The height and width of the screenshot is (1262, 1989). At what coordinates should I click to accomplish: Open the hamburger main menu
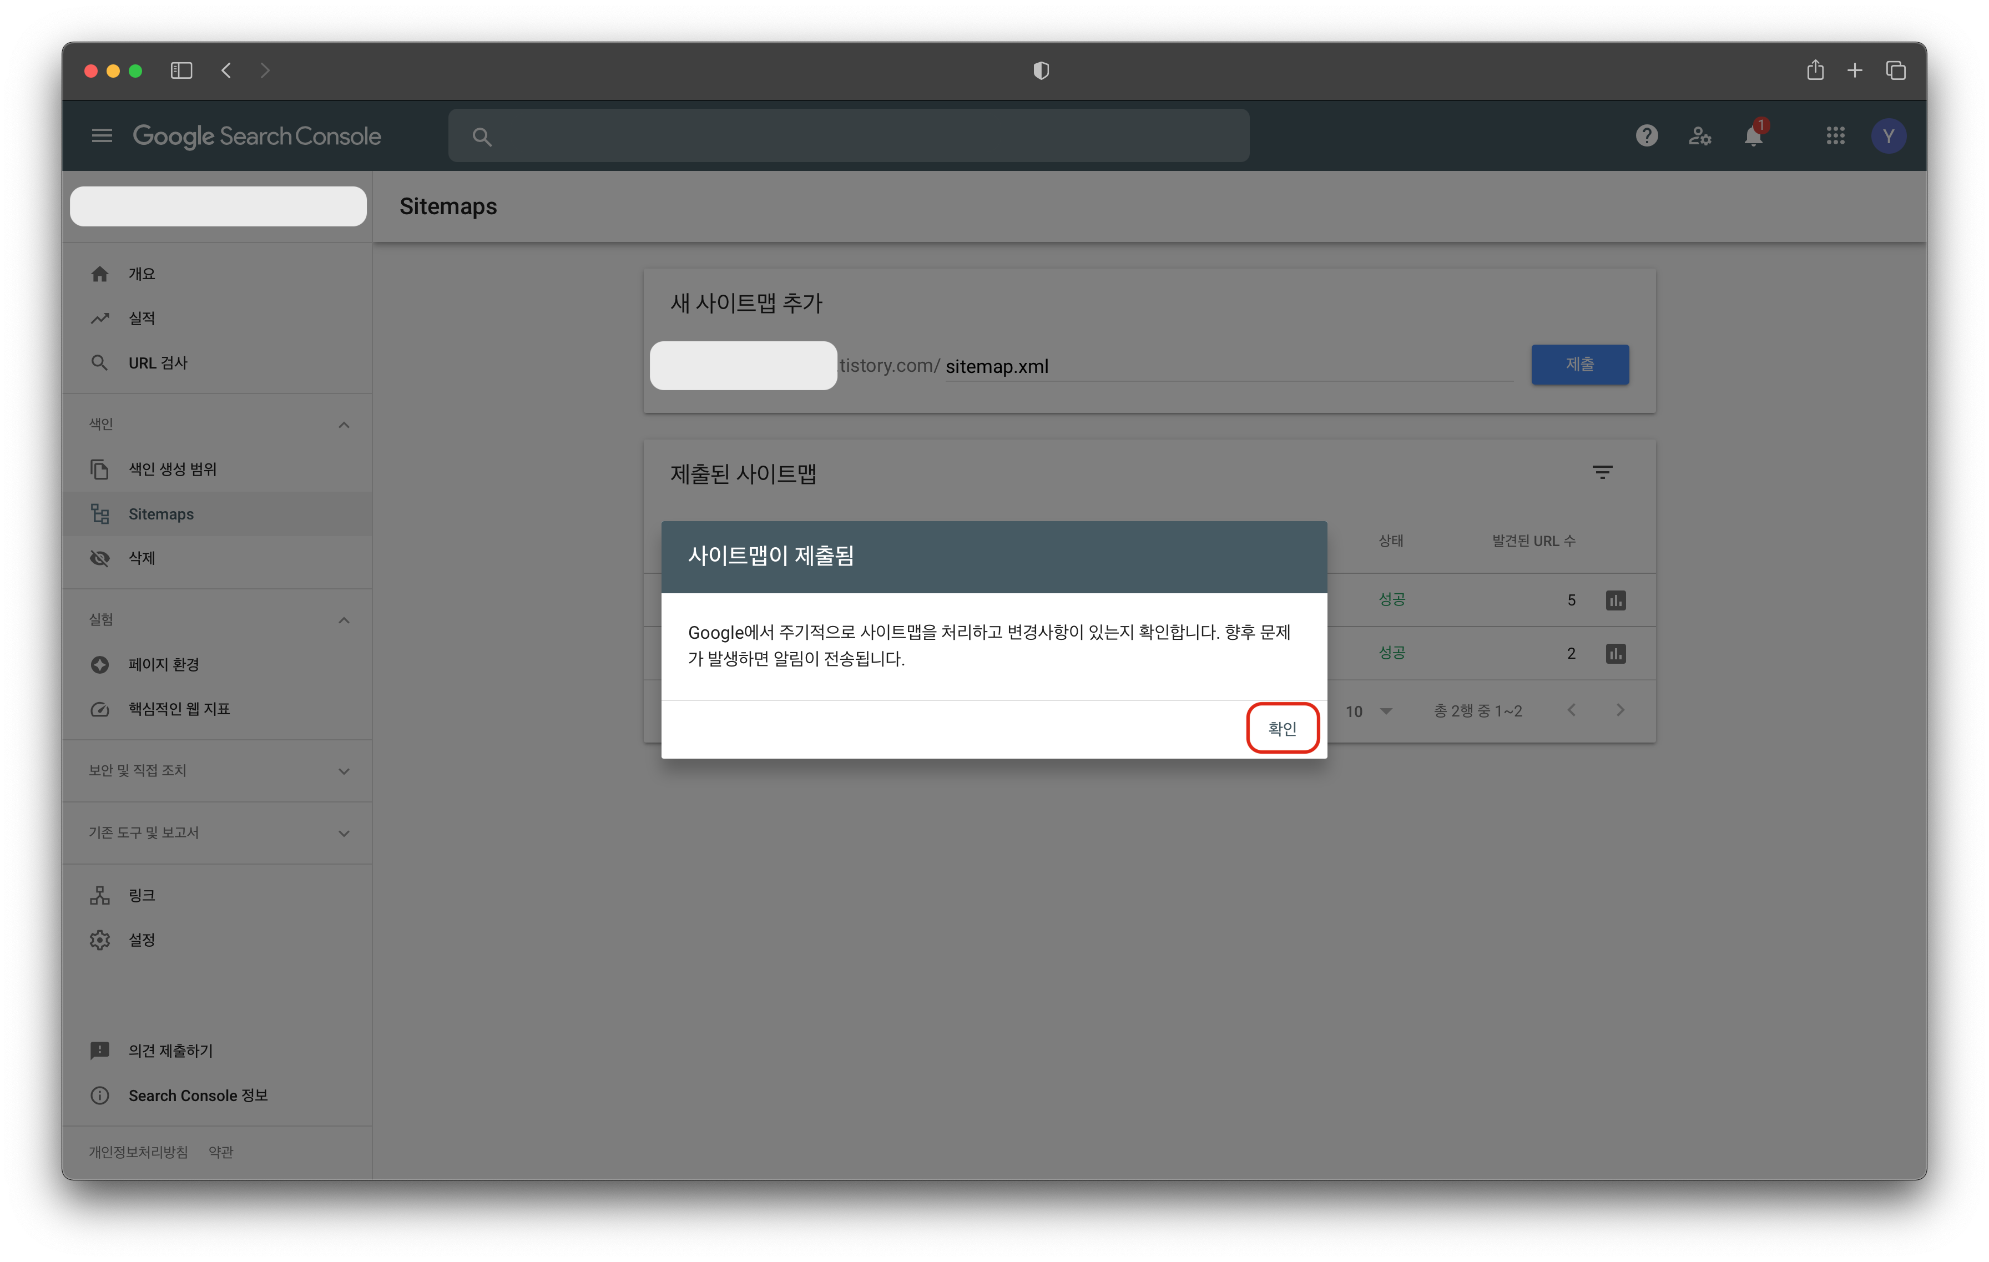(x=102, y=135)
